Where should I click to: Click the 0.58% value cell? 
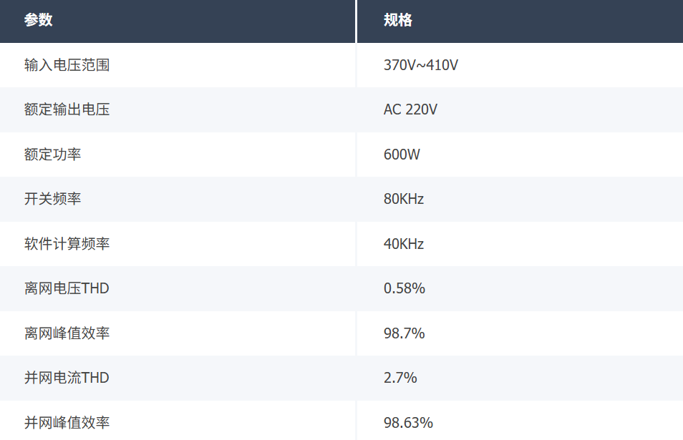pos(405,288)
